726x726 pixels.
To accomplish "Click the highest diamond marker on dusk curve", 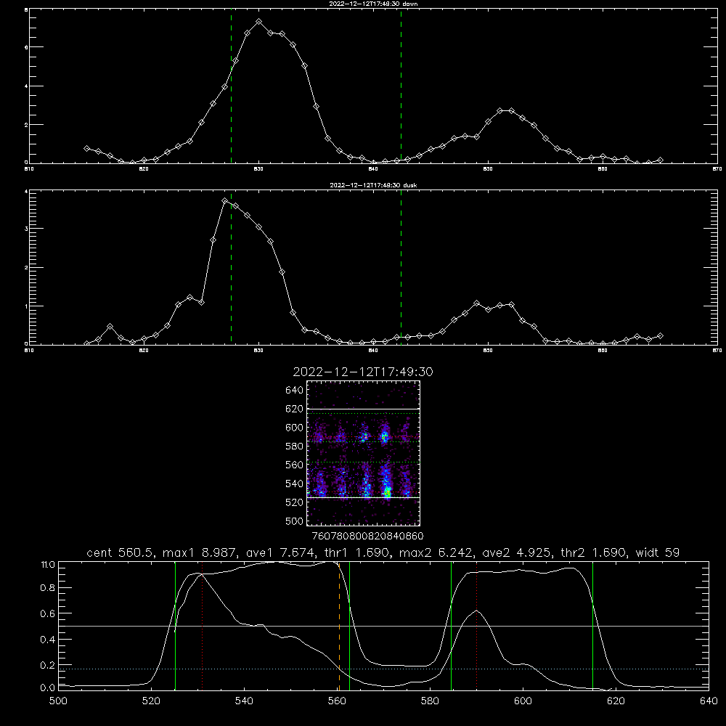I will pos(224,201).
